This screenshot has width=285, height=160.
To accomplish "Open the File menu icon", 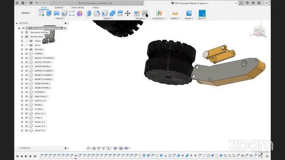I will pyautogui.click(x=24, y=3).
